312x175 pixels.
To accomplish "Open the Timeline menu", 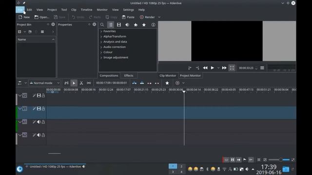I will click(x=86, y=10).
